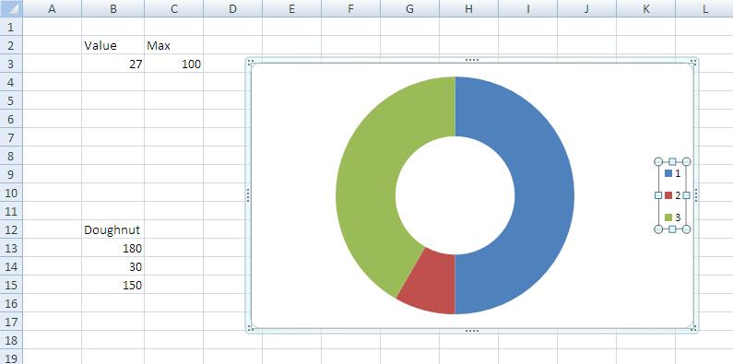Screen dimensions: 733x364
Task: Select row 15 header
Action: click(x=11, y=285)
